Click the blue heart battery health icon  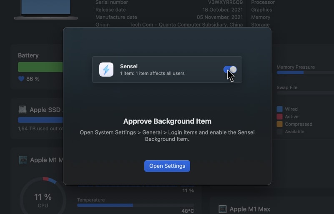21,79
